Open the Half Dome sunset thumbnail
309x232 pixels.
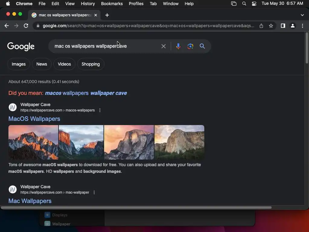129,142
